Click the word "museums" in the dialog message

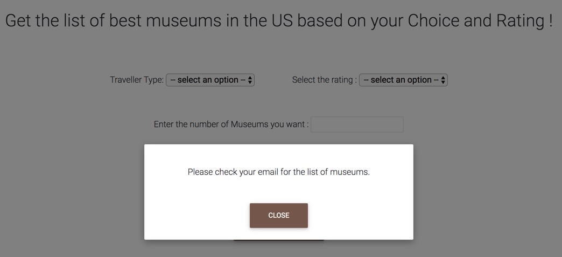tap(349, 172)
